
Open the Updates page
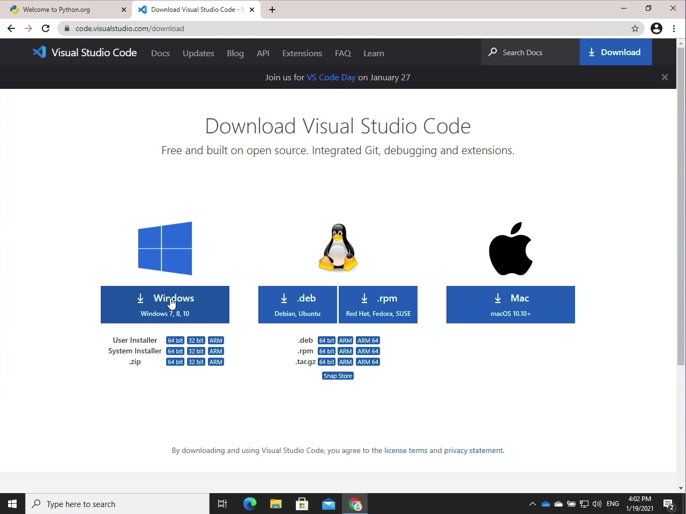click(198, 53)
